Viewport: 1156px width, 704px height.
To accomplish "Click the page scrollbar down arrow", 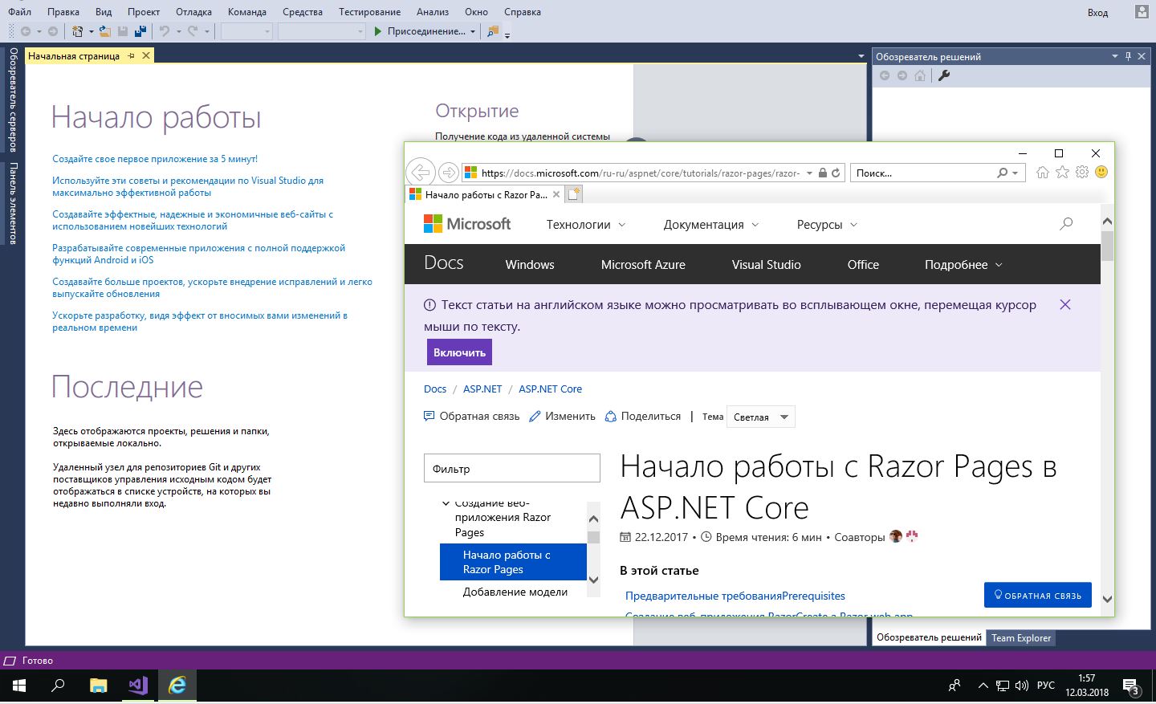I will [x=1107, y=599].
